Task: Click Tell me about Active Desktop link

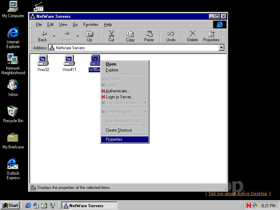Action: tap(238, 194)
